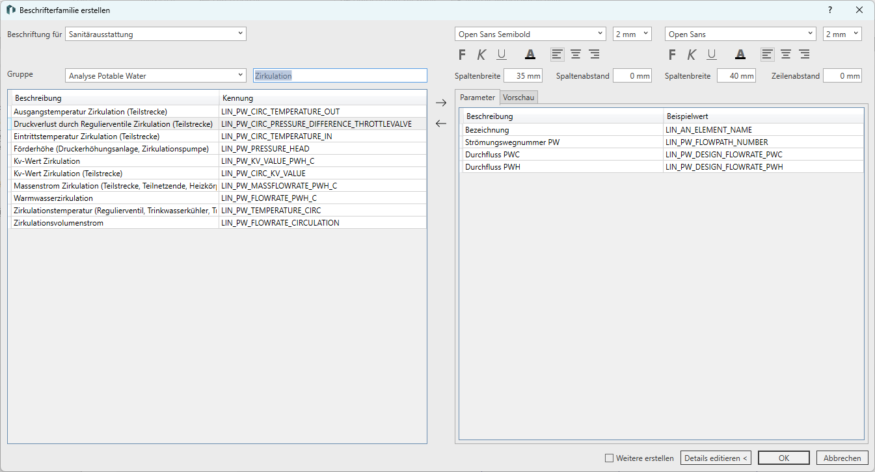Open the Beschriftung für dropdown
The image size is (875, 472).
[155, 34]
